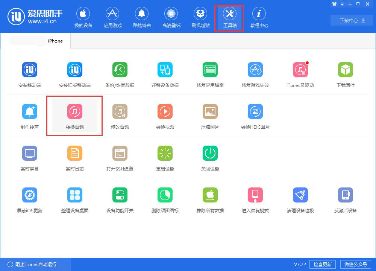
Task: Switch to the 工具箱 toolbox section
Action: [229, 17]
